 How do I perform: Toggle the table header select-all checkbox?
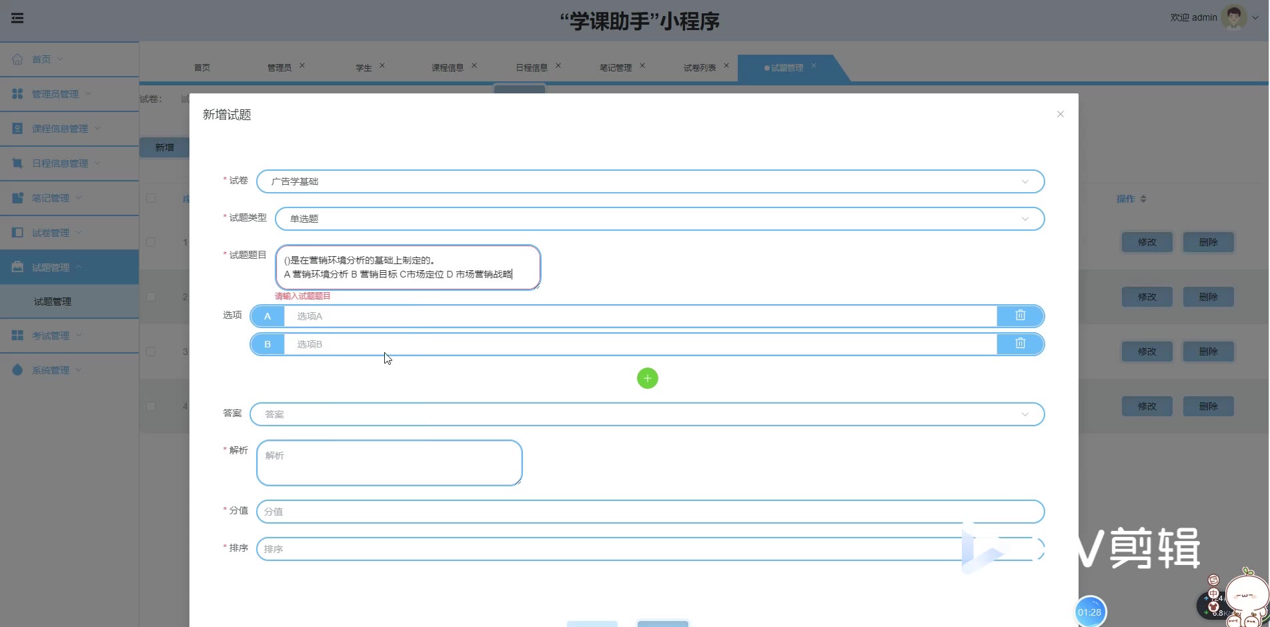coord(151,198)
